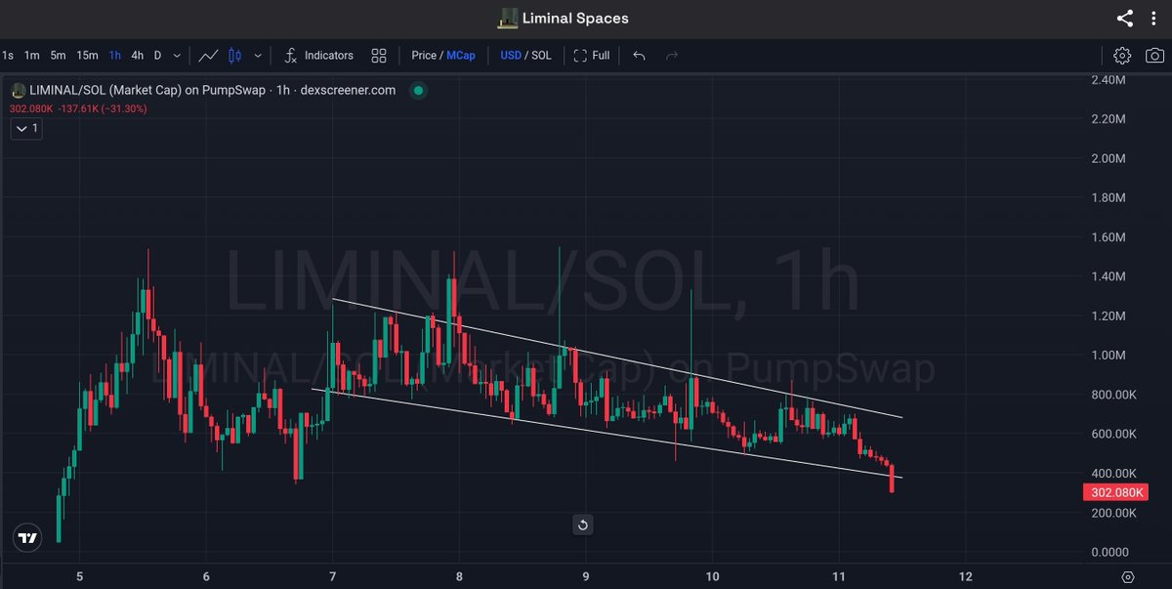The image size is (1172, 589).
Task: Switch display to MCap
Action: pyautogui.click(x=461, y=56)
